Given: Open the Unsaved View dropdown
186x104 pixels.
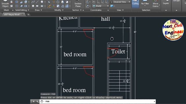Looking at the screenshot, I should tap(120, 2).
